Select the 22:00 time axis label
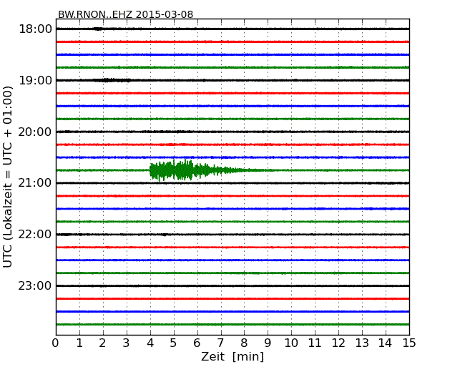This screenshot has width=465, height=372. pyautogui.click(x=35, y=235)
